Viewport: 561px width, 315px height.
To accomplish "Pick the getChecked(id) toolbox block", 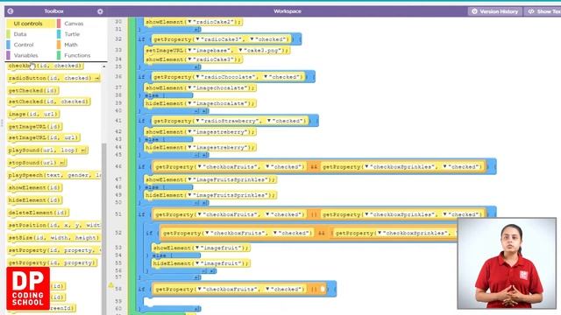I will (33, 91).
